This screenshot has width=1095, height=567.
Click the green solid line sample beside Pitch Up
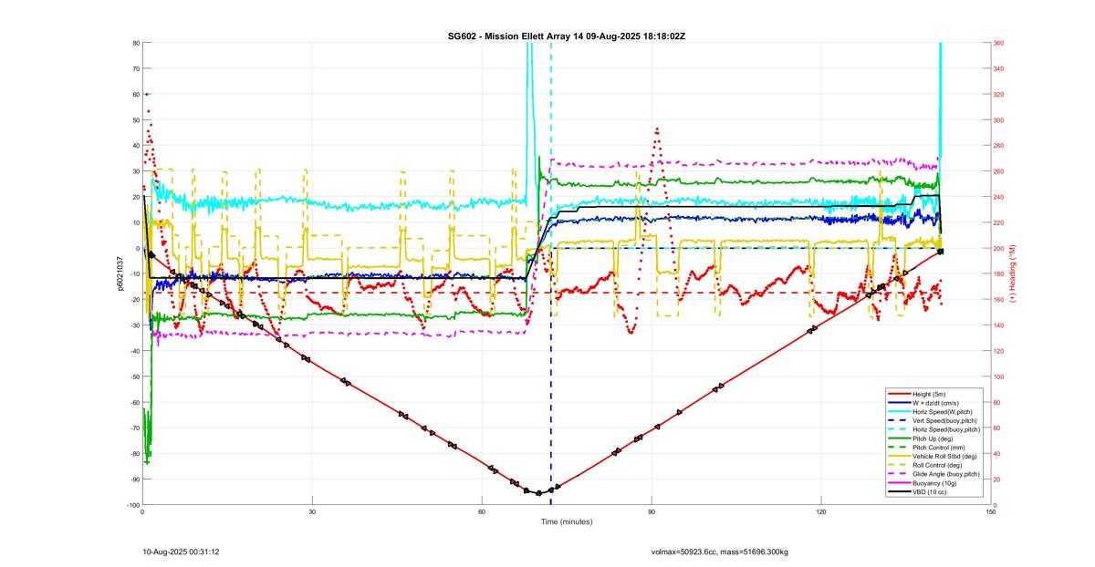click(x=898, y=438)
